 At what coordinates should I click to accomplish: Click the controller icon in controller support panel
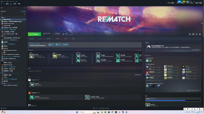coord(149,47)
